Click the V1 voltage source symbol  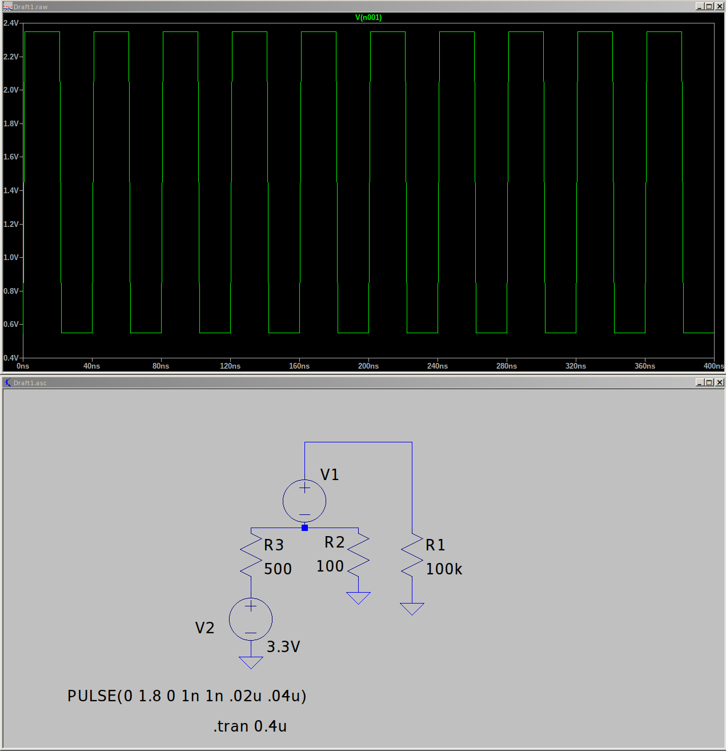pyautogui.click(x=304, y=501)
